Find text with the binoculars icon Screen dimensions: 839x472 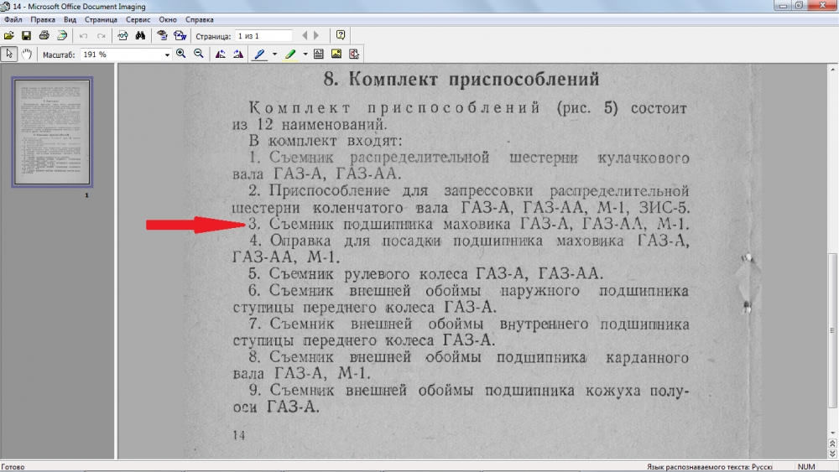coord(140,36)
